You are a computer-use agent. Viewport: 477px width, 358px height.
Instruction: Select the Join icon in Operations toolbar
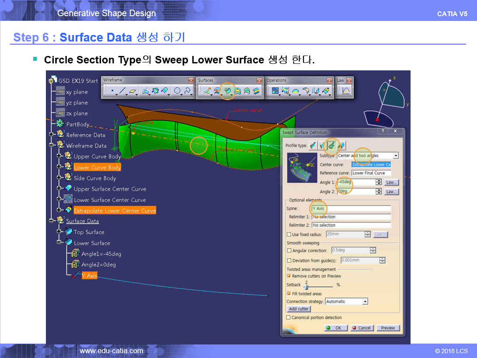pyautogui.click(x=275, y=91)
